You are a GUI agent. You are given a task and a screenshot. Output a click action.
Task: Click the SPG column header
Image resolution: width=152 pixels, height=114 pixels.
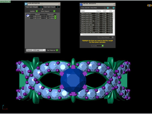[111, 11]
